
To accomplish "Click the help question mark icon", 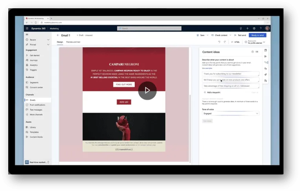I will (260, 28).
